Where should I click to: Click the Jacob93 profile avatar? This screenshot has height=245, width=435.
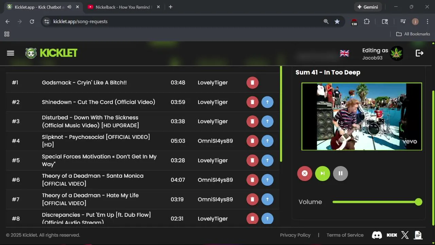click(x=397, y=53)
